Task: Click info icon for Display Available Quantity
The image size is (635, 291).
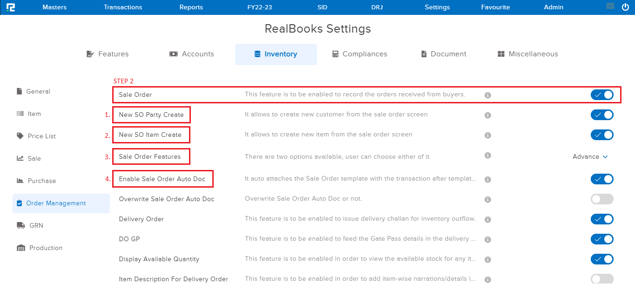Action: pyautogui.click(x=488, y=259)
